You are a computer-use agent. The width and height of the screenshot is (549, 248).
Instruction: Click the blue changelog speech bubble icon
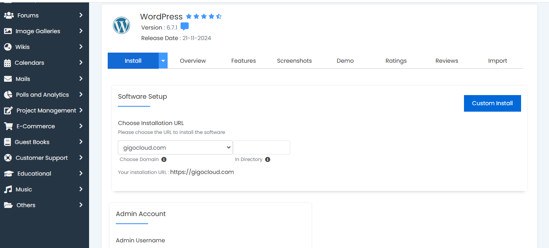[x=185, y=27]
